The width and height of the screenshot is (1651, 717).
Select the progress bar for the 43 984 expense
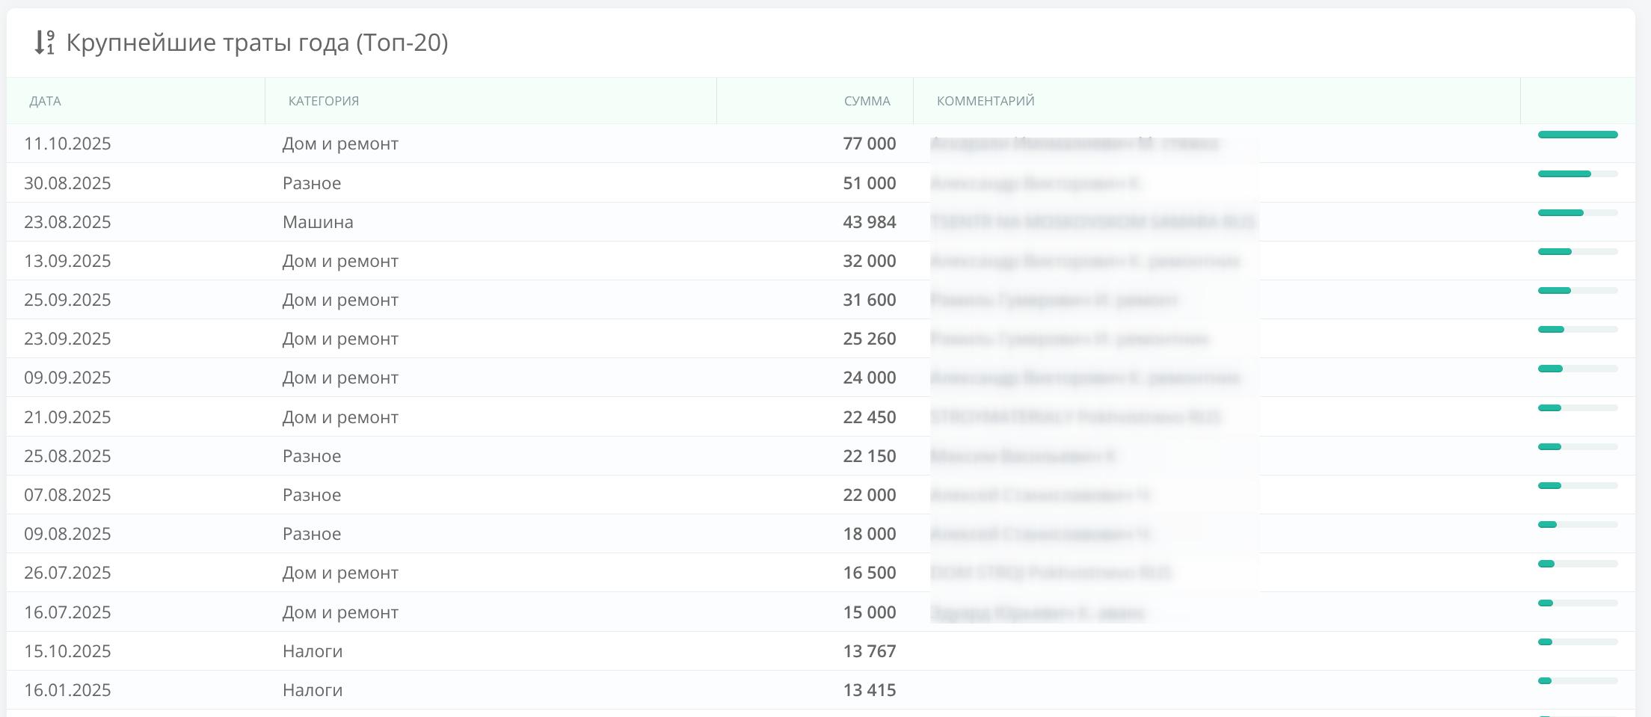1577,213
